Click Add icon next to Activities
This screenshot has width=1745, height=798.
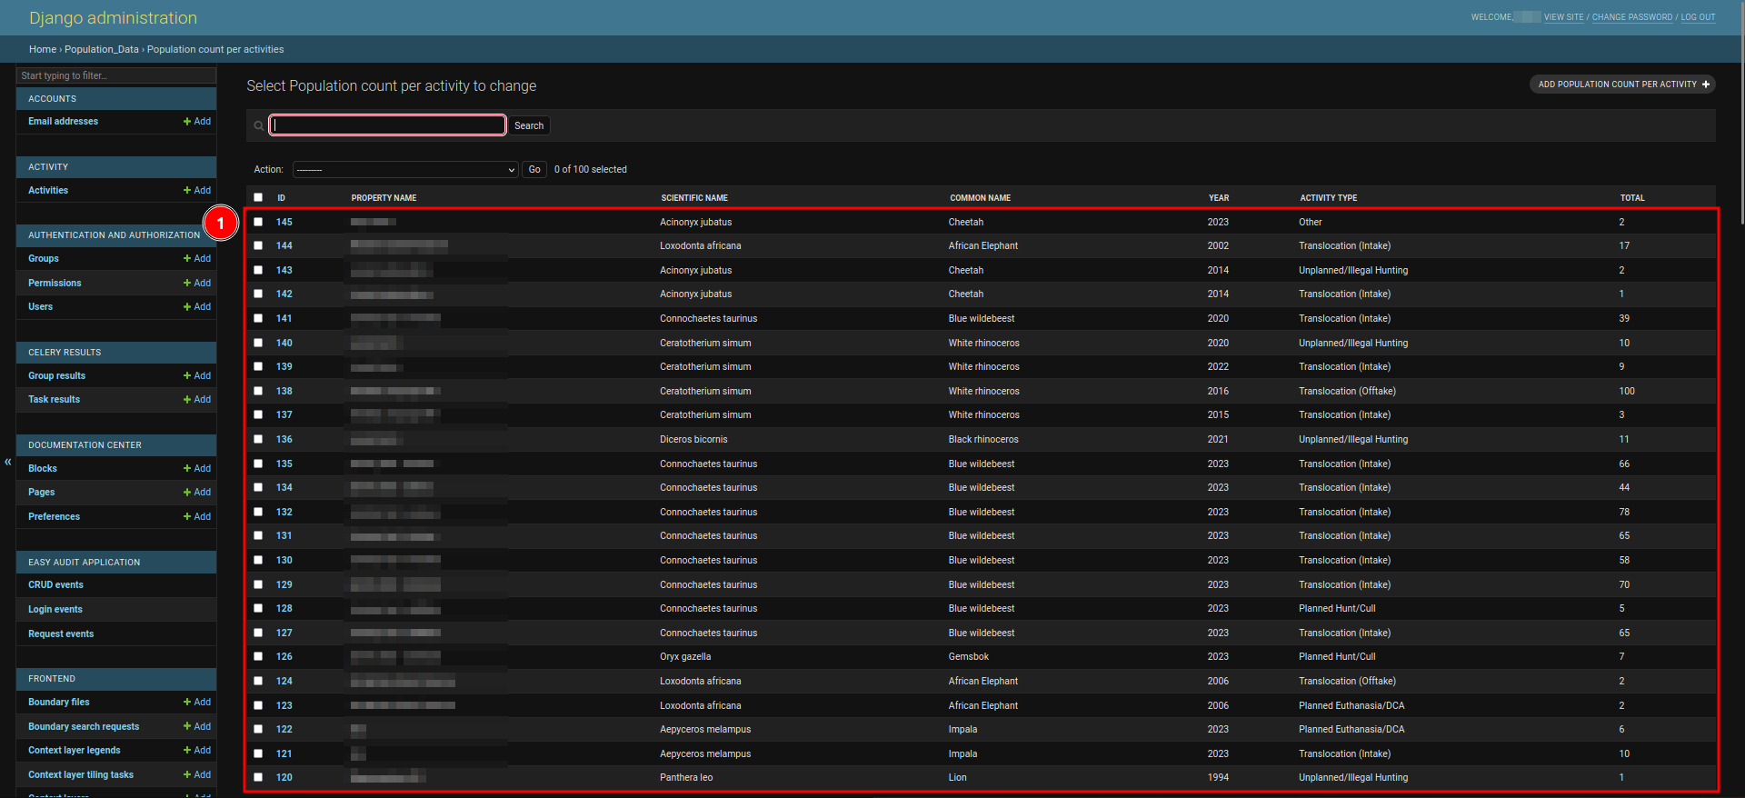pos(196,191)
